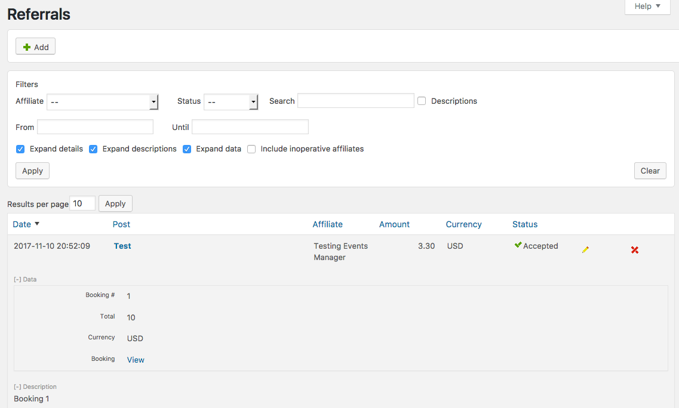Click the Date sort arrow

pyautogui.click(x=37, y=224)
